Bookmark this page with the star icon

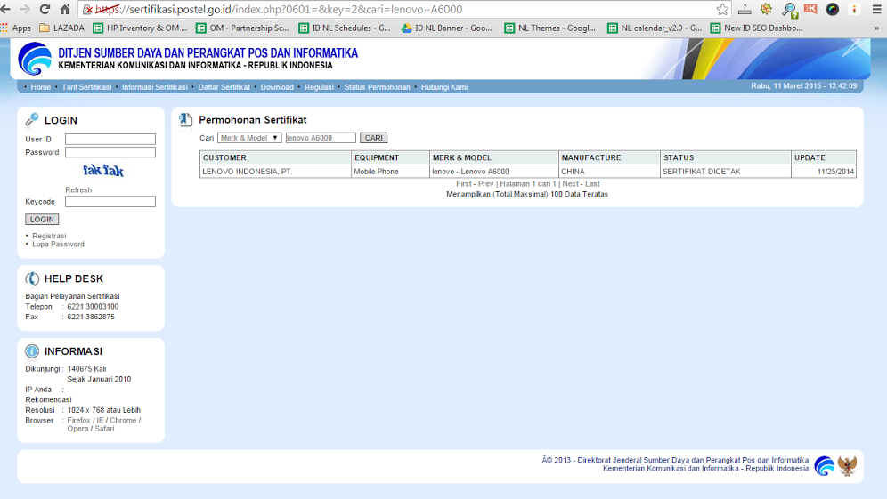pyautogui.click(x=722, y=10)
